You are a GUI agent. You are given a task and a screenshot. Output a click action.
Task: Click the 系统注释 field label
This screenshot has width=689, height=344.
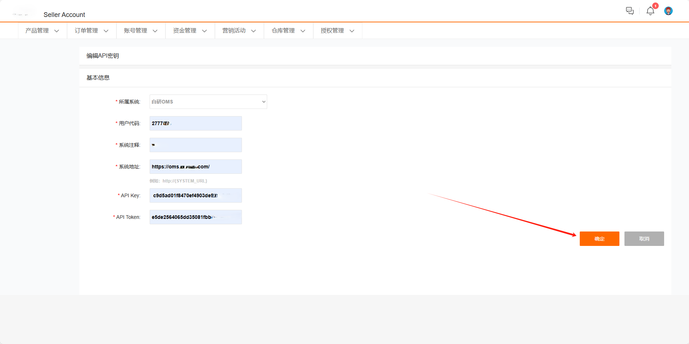129,145
